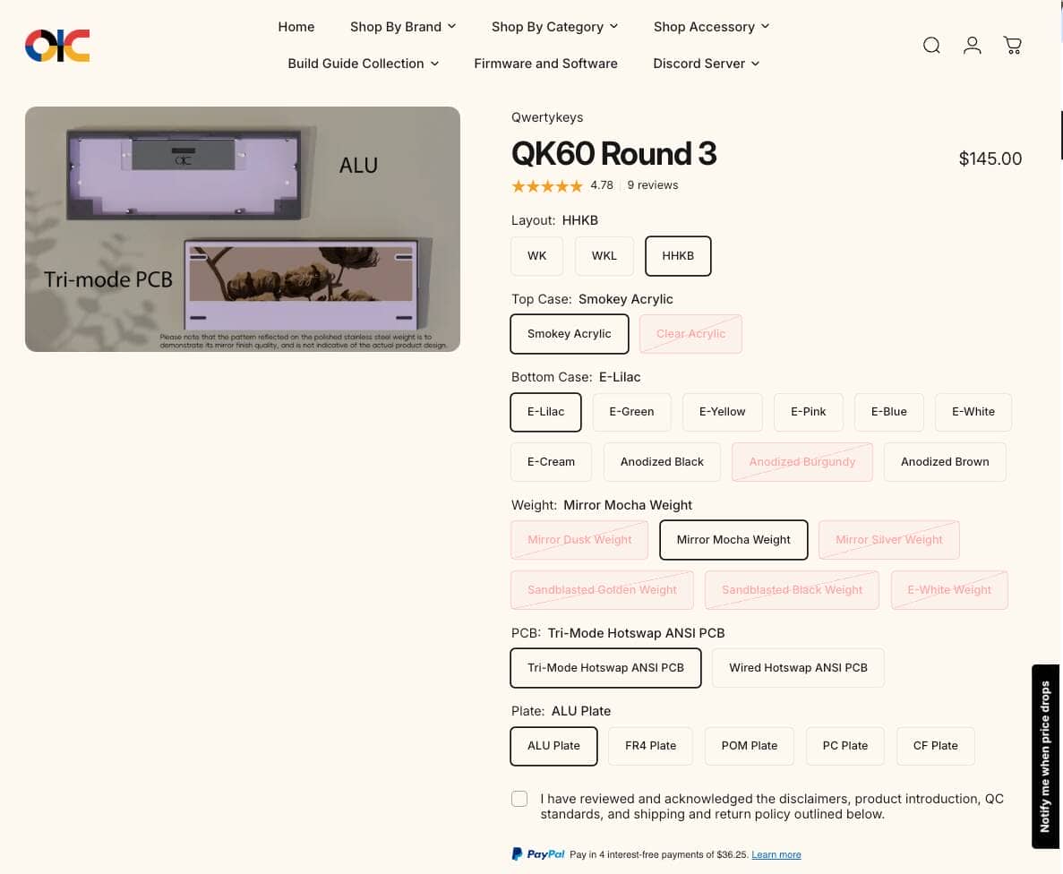Go to the Home menu item
The height and width of the screenshot is (874, 1063).
tap(296, 27)
